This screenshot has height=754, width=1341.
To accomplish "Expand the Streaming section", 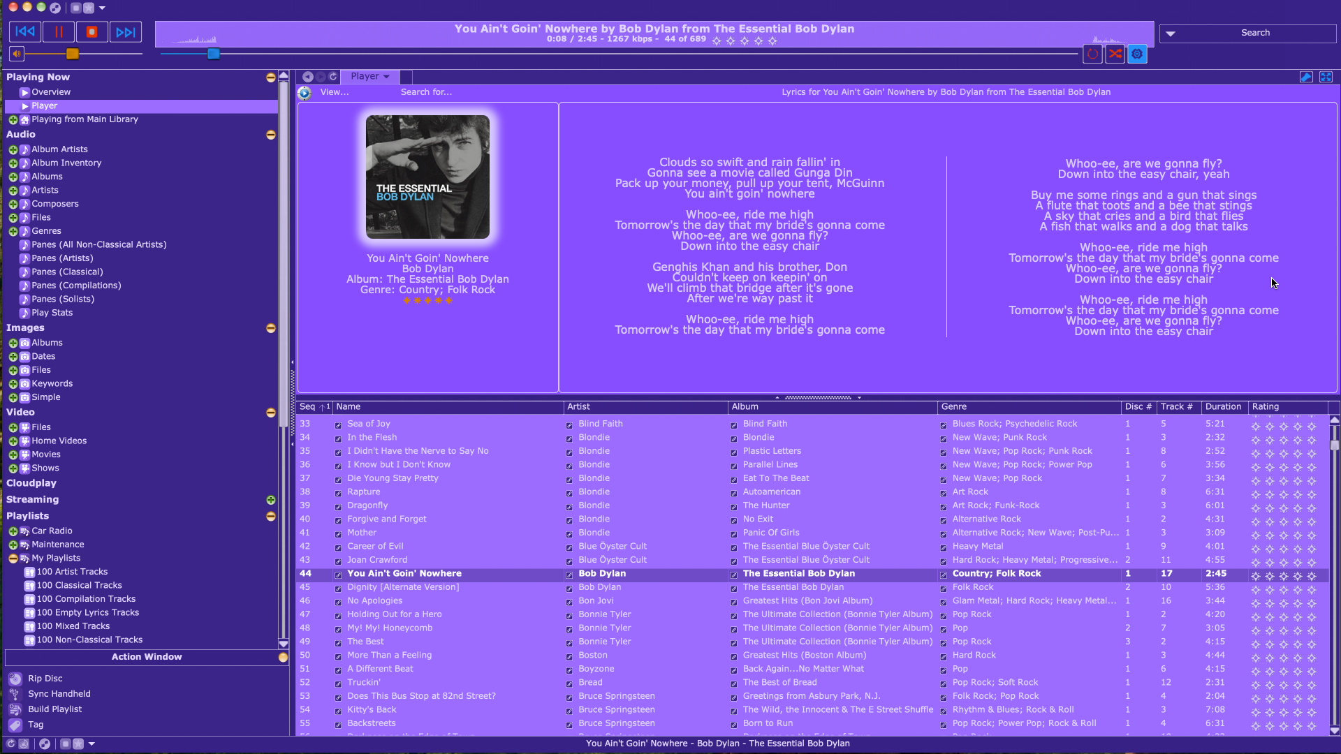I will [x=271, y=501].
